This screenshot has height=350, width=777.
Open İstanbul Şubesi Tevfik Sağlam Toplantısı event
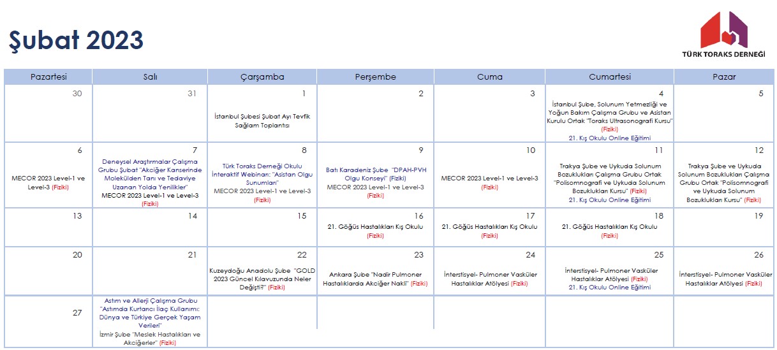click(x=262, y=120)
